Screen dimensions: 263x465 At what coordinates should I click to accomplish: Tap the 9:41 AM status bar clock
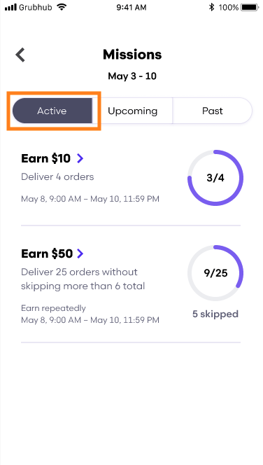131,8
